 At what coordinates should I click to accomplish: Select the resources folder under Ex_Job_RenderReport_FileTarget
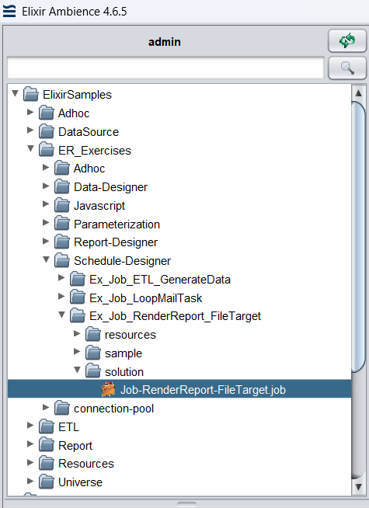[131, 335]
